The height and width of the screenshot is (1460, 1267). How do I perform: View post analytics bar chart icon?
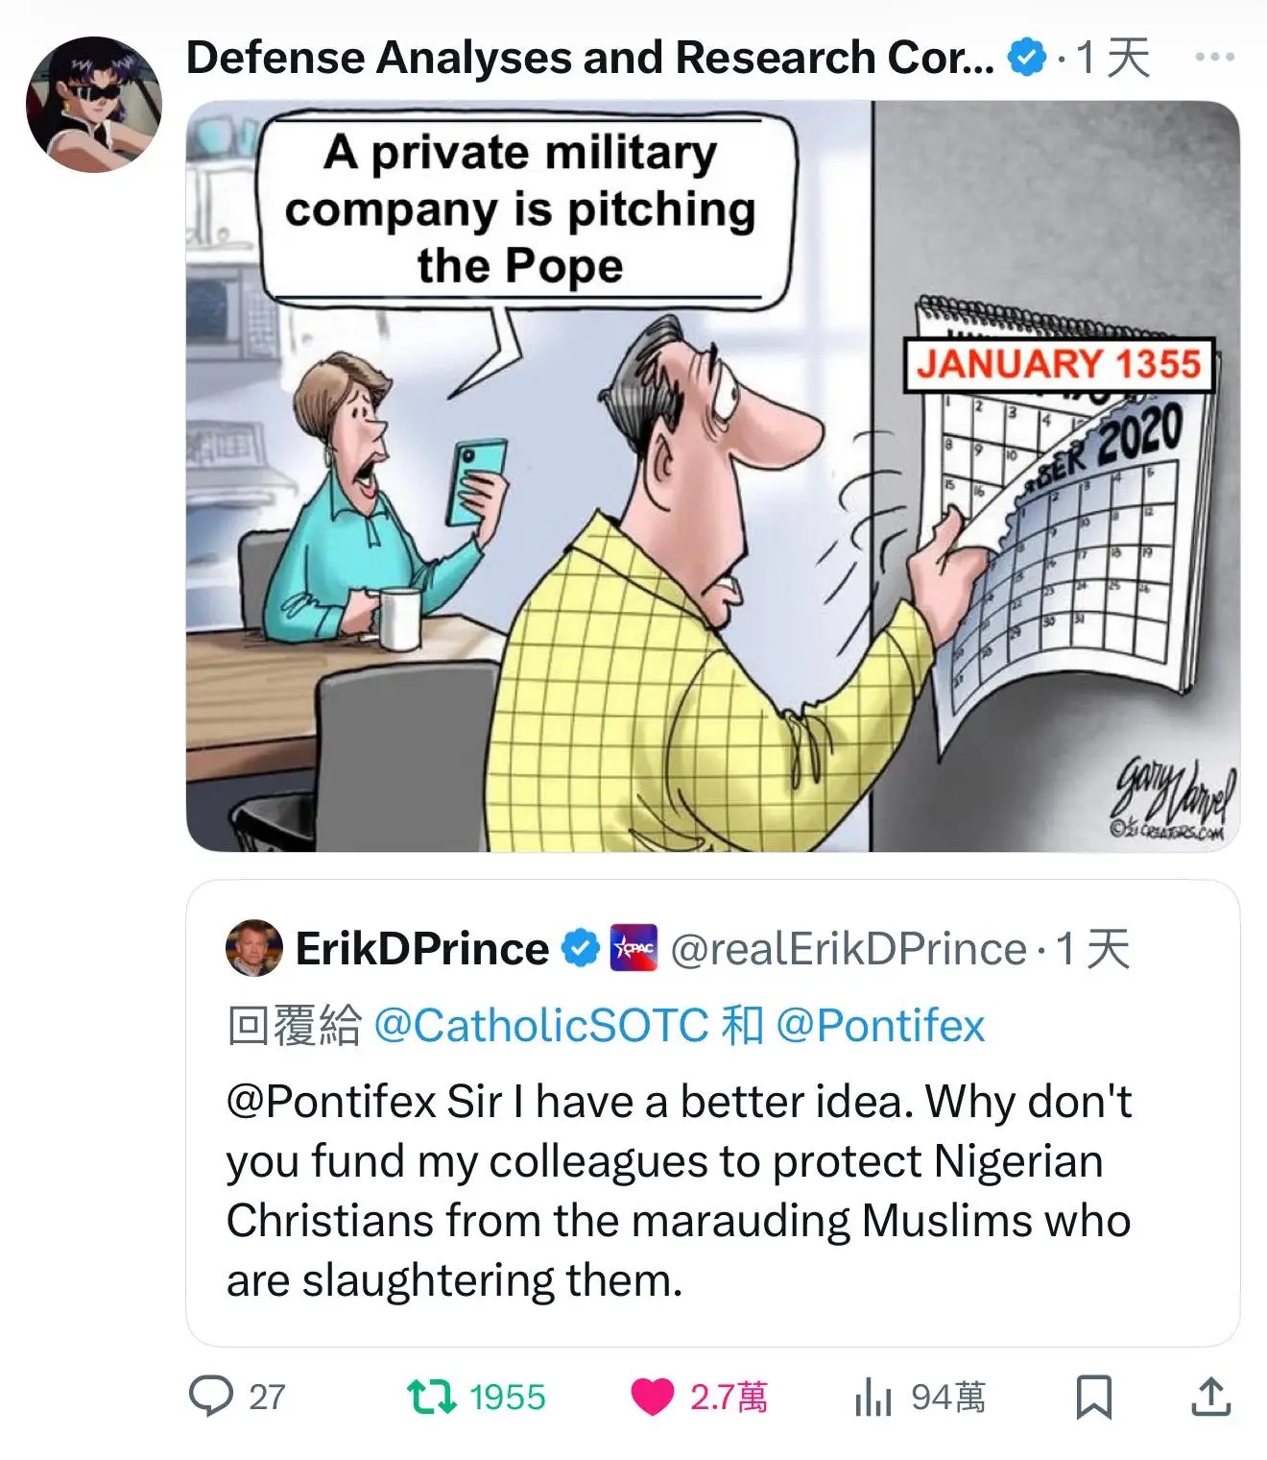coord(873,1399)
